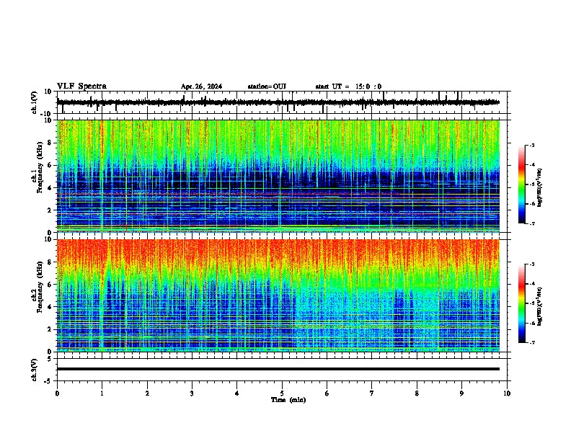The image size is (571, 441).
Task: Click tick label 2 on the Time axis
Action: click(x=147, y=393)
